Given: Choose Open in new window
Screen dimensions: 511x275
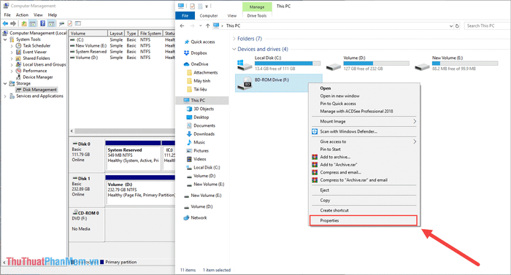Looking at the screenshot, I should [x=339, y=96].
